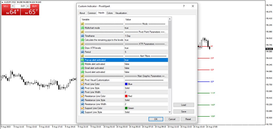Click the 'ab' icon on the Alert Filters row

(x=82, y=56)
